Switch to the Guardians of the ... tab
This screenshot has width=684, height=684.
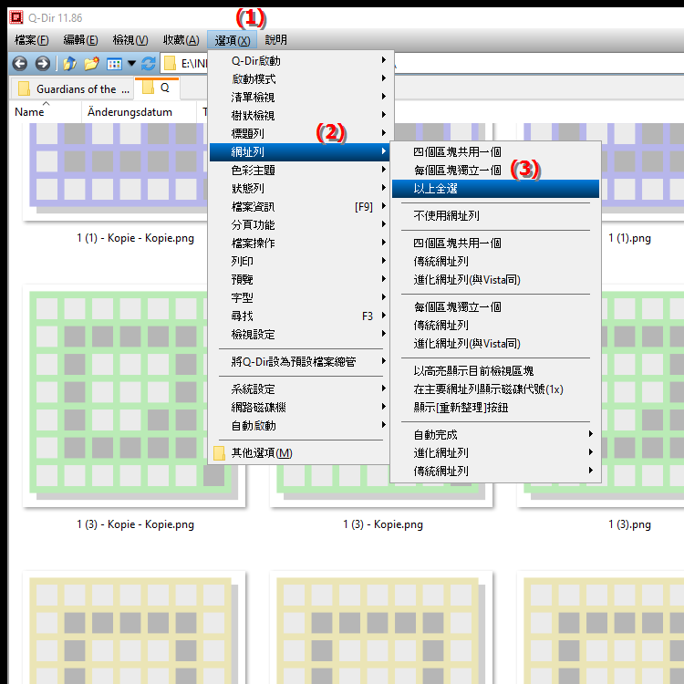pyautogui.click(x=72, y=89)
